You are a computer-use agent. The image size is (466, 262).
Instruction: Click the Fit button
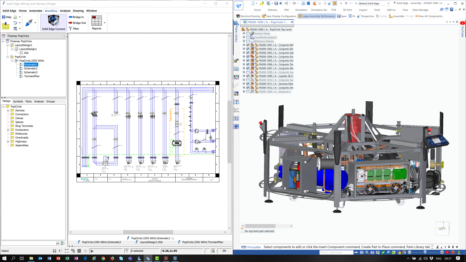click(x=352, y=16)
